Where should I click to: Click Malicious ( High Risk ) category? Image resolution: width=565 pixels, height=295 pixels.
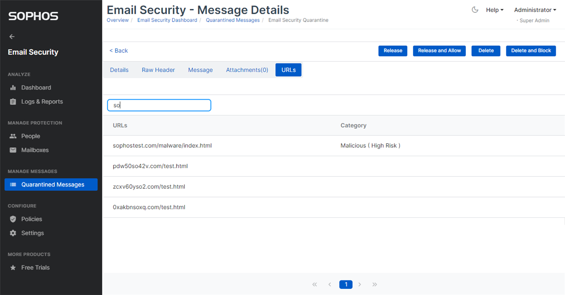370,146
